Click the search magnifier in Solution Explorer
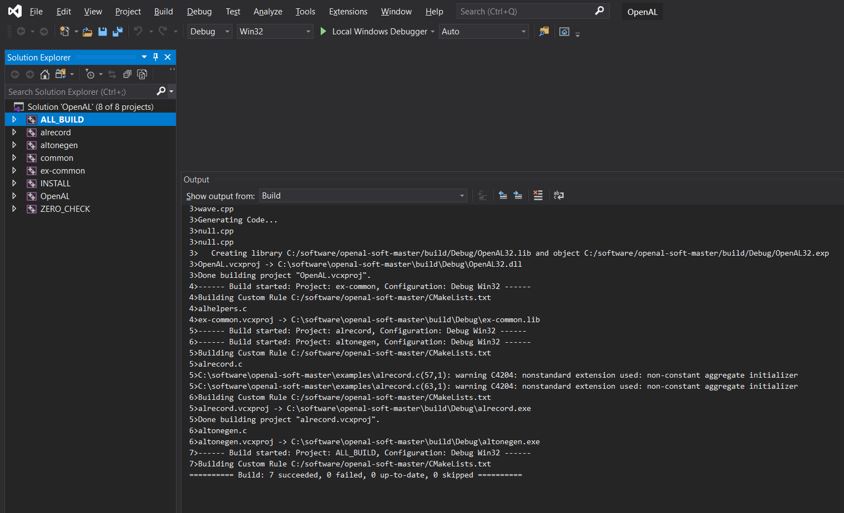The image size is (844, 513). tap(161, 91)
